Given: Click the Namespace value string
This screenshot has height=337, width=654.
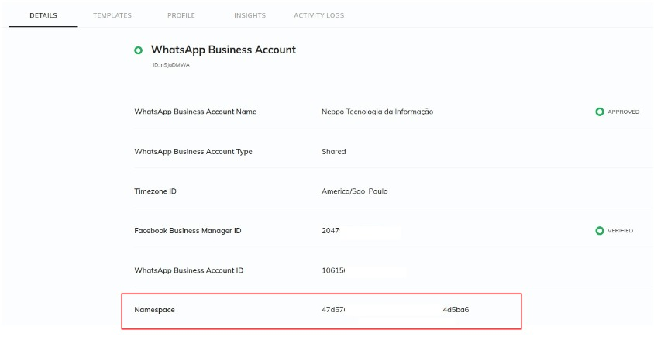Looking at the screenshot, I should click(x=395, y=310).
